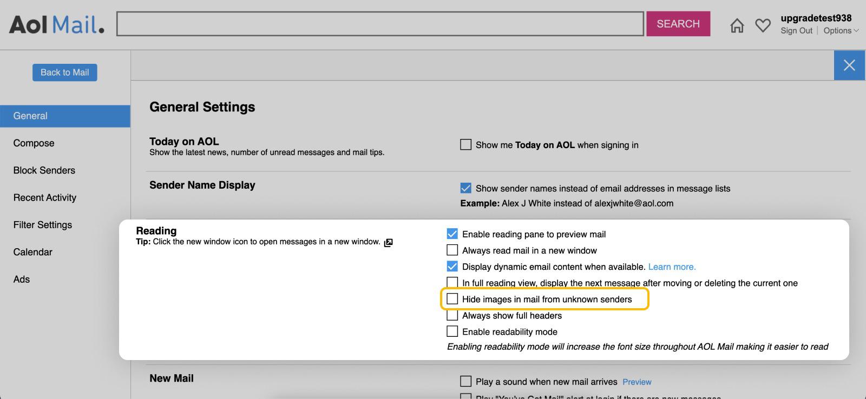Check display next message after deleting
This screenshot has height=399, width=866.
pos(452,282)
